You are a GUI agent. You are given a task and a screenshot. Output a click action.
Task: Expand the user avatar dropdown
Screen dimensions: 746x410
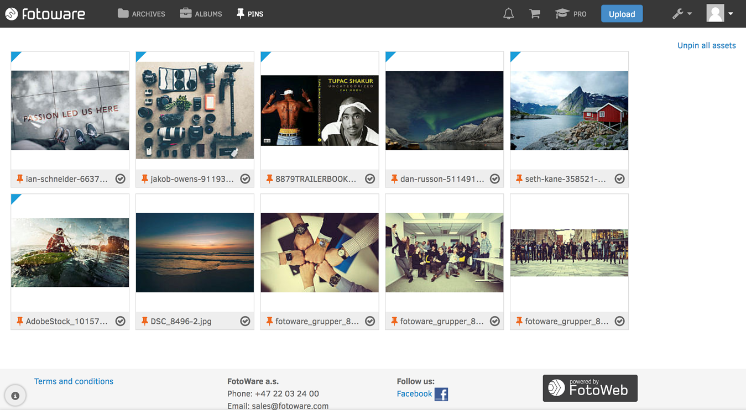(720, 13)
